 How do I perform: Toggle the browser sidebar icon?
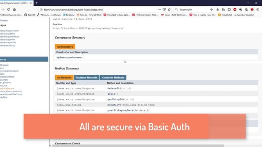(x=229, y=9)
